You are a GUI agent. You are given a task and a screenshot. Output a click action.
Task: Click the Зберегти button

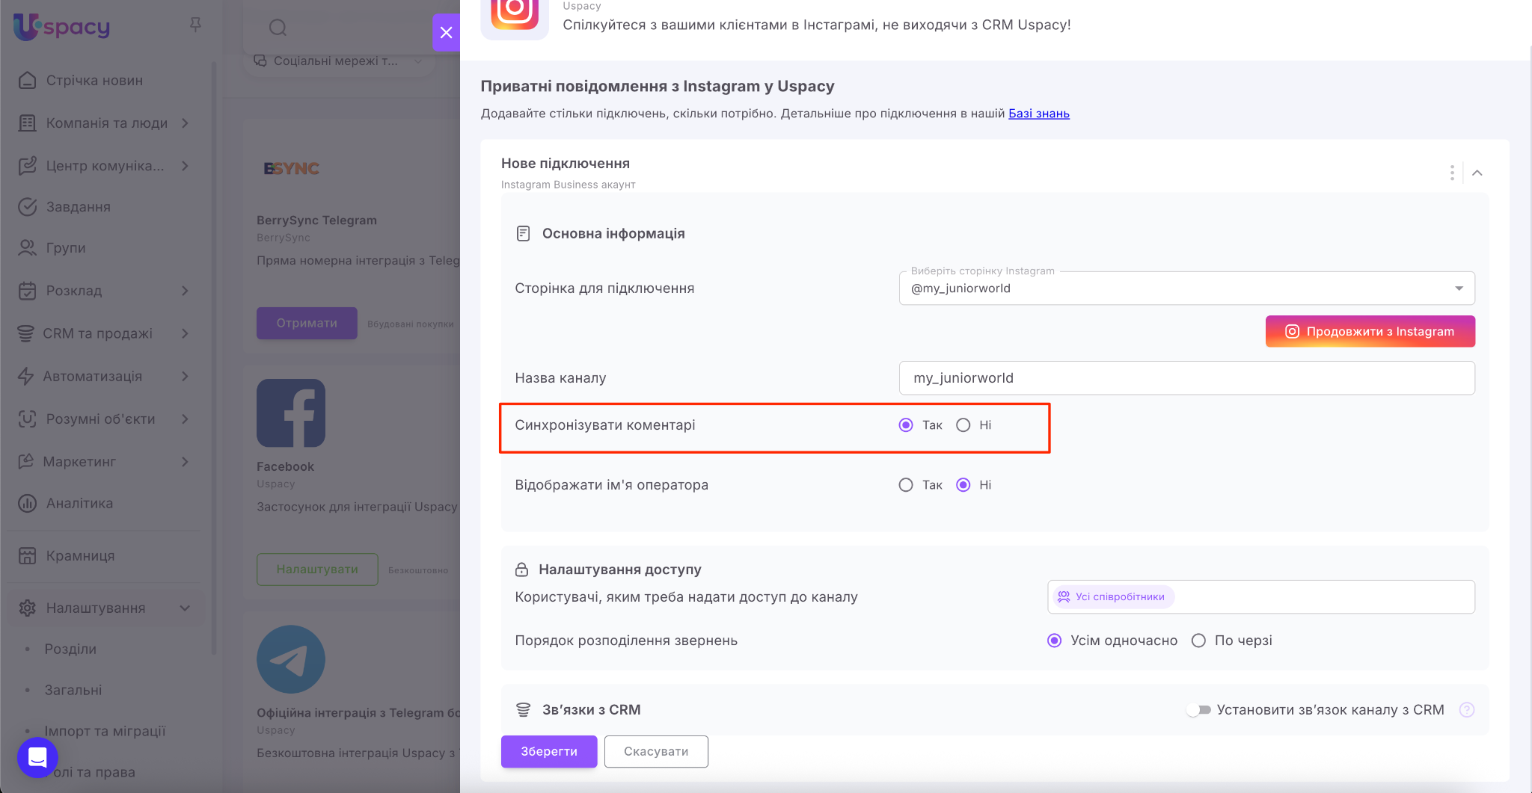(549, 751)
